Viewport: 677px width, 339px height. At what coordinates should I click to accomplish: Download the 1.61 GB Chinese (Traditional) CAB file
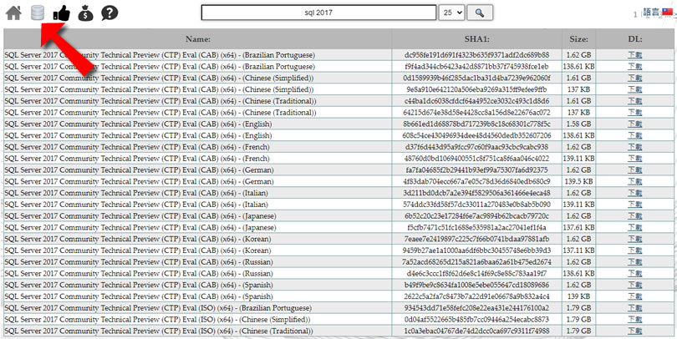click(x=634, y=101)
